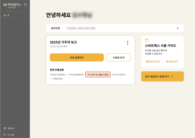Click the 보고서 다운로드 progress step
195x138 pixels.
119,75
